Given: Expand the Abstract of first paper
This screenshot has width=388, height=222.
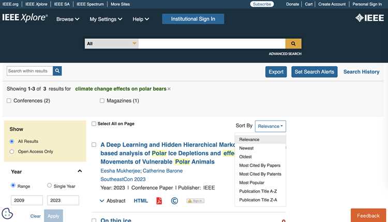Looking at the screenshot, I should 113,201.
